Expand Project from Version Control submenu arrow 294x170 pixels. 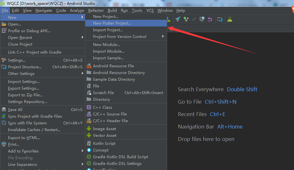click(163, 36)
